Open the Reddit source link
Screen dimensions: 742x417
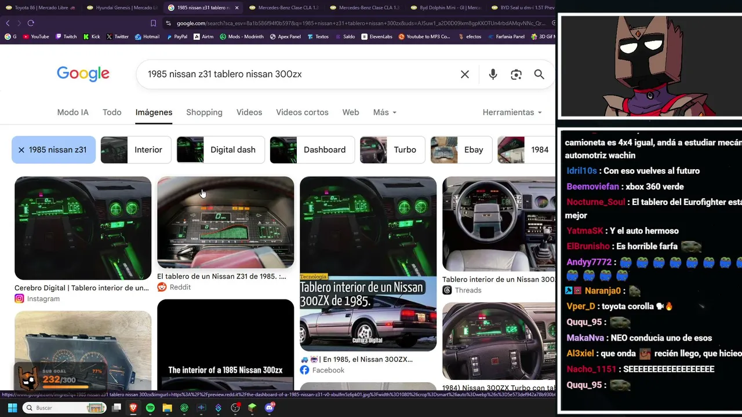pyautogui.click(x=174, y=287)
